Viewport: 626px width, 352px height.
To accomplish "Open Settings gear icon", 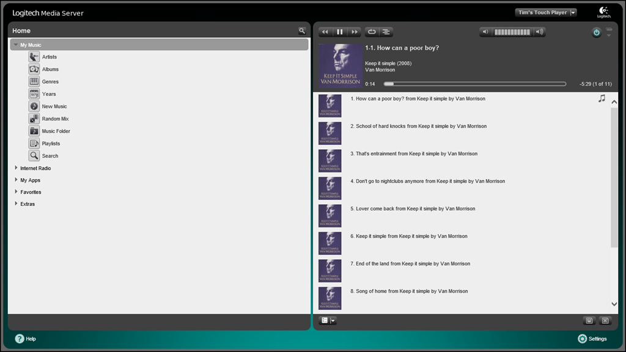I will click(583, 339).
